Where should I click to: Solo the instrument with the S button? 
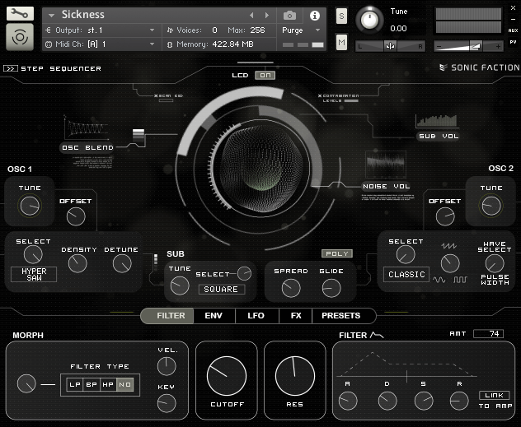pyautogui.click(x=341, y=16)
